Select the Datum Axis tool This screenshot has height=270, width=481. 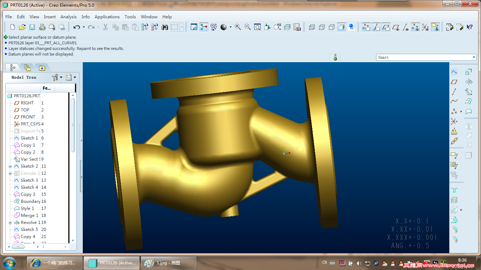coord(454,92)
